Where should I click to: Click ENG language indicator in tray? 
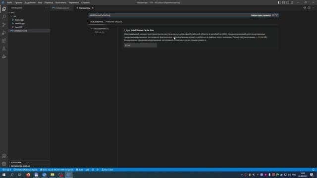(294, 175)
